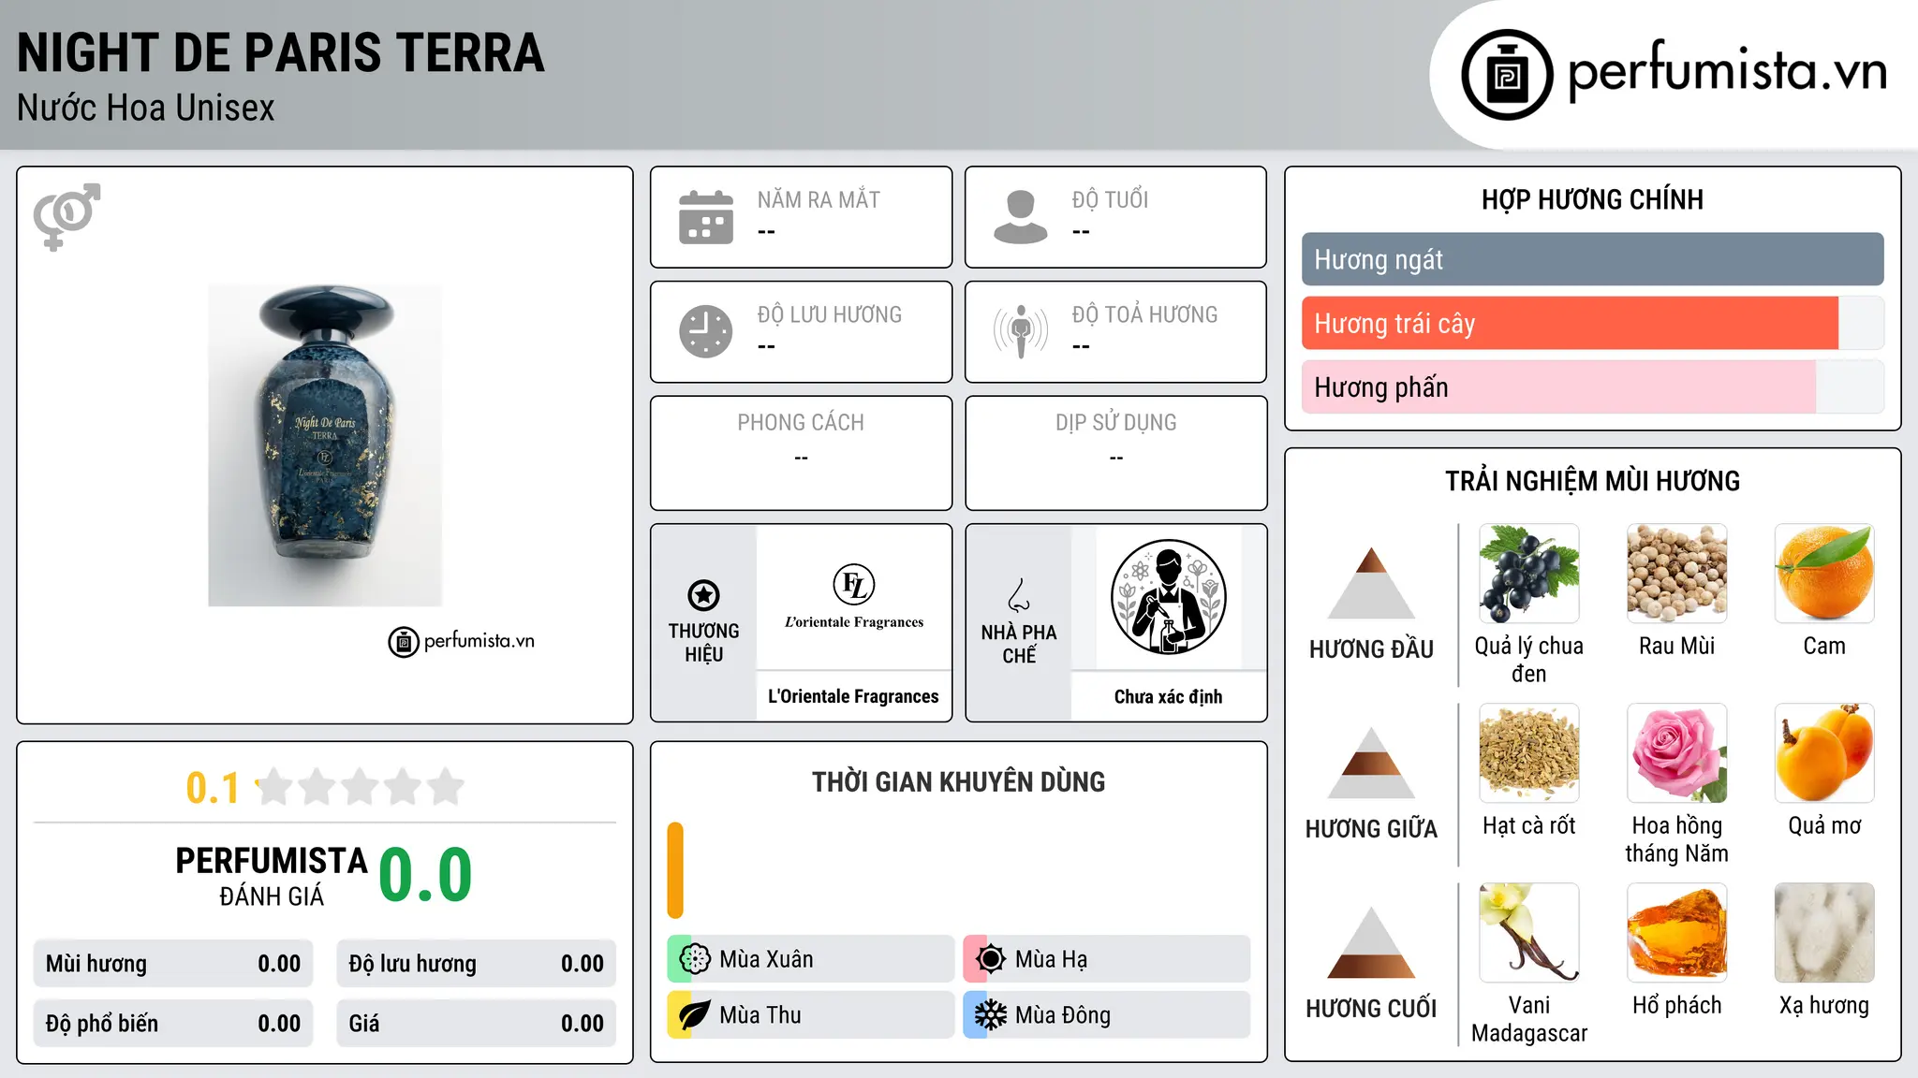Click the DỊP SỬ DỤNG card

[x=1116, y=453]
